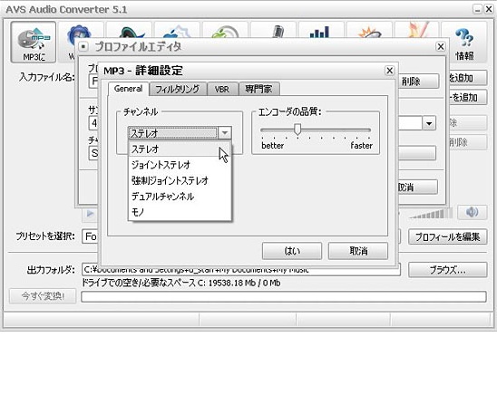Click the equalizer bars icon in main toolbar
This screenshot has height=414, width=497.
click(x=320, y=32)
